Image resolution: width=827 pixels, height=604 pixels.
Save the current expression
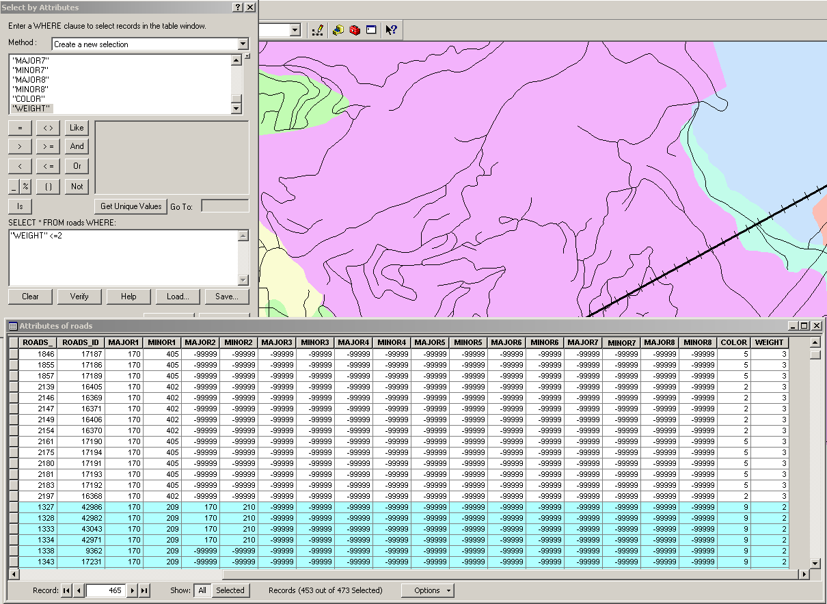click(x=227, y=297)
